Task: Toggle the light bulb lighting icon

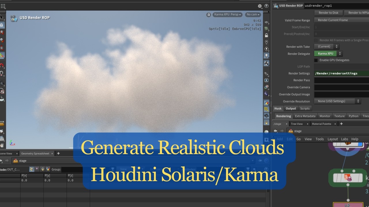Action: coord(267,56)
